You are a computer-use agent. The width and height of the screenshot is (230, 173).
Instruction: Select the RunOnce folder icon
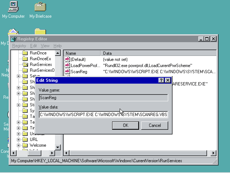point(25,53)
